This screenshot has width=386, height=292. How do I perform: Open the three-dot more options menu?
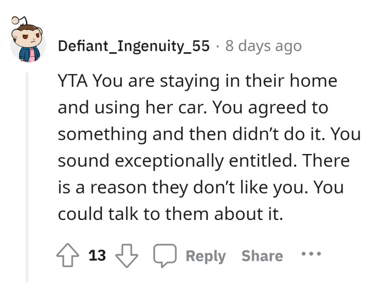tap(311, 255)
